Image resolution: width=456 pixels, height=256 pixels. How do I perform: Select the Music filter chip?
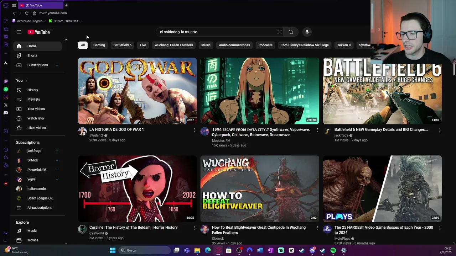coord(206,45)
